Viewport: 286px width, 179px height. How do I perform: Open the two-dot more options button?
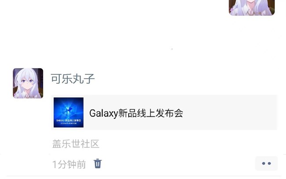pyautogui.click(x=266, y=163)
